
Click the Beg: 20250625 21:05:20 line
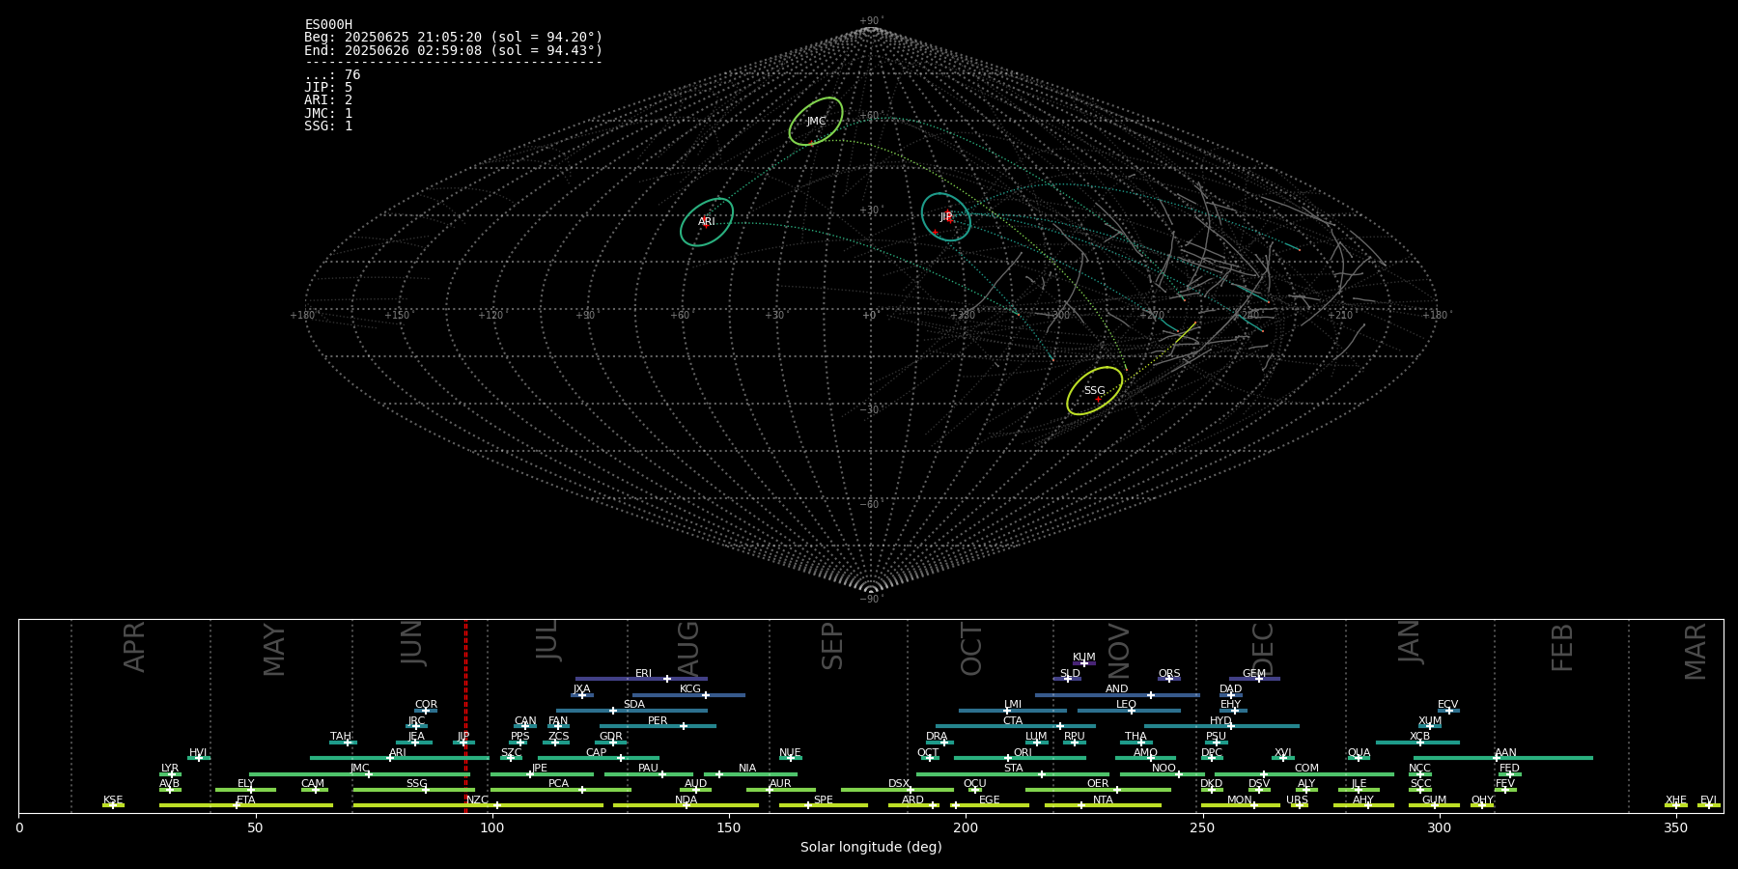point(453,37)
